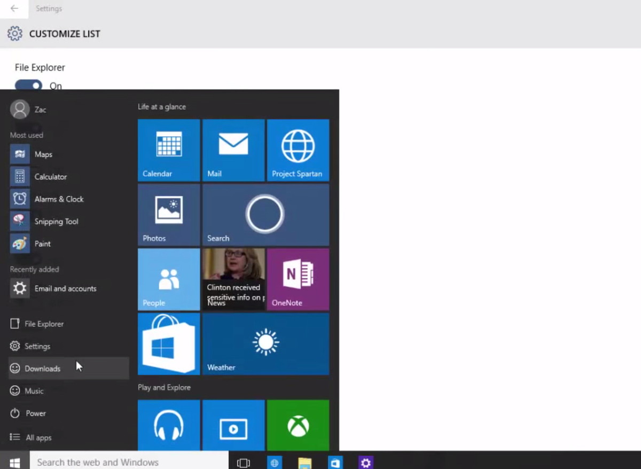Launch Project Spartan browser tile
The image size is (641, 469).
(298, 150)
